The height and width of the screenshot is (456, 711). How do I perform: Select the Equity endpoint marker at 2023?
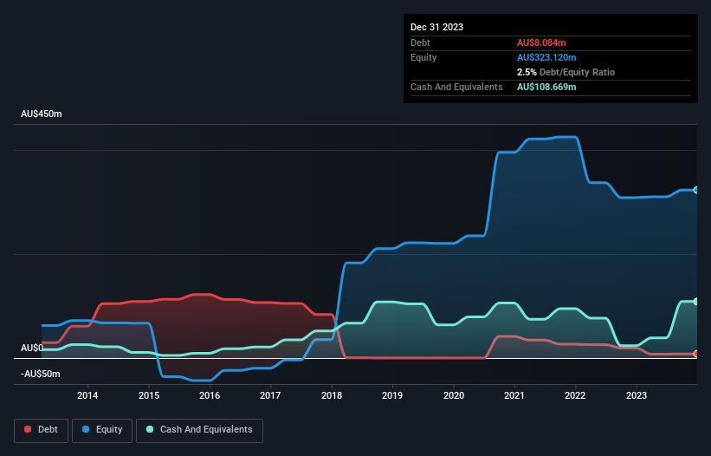[696, 190]
